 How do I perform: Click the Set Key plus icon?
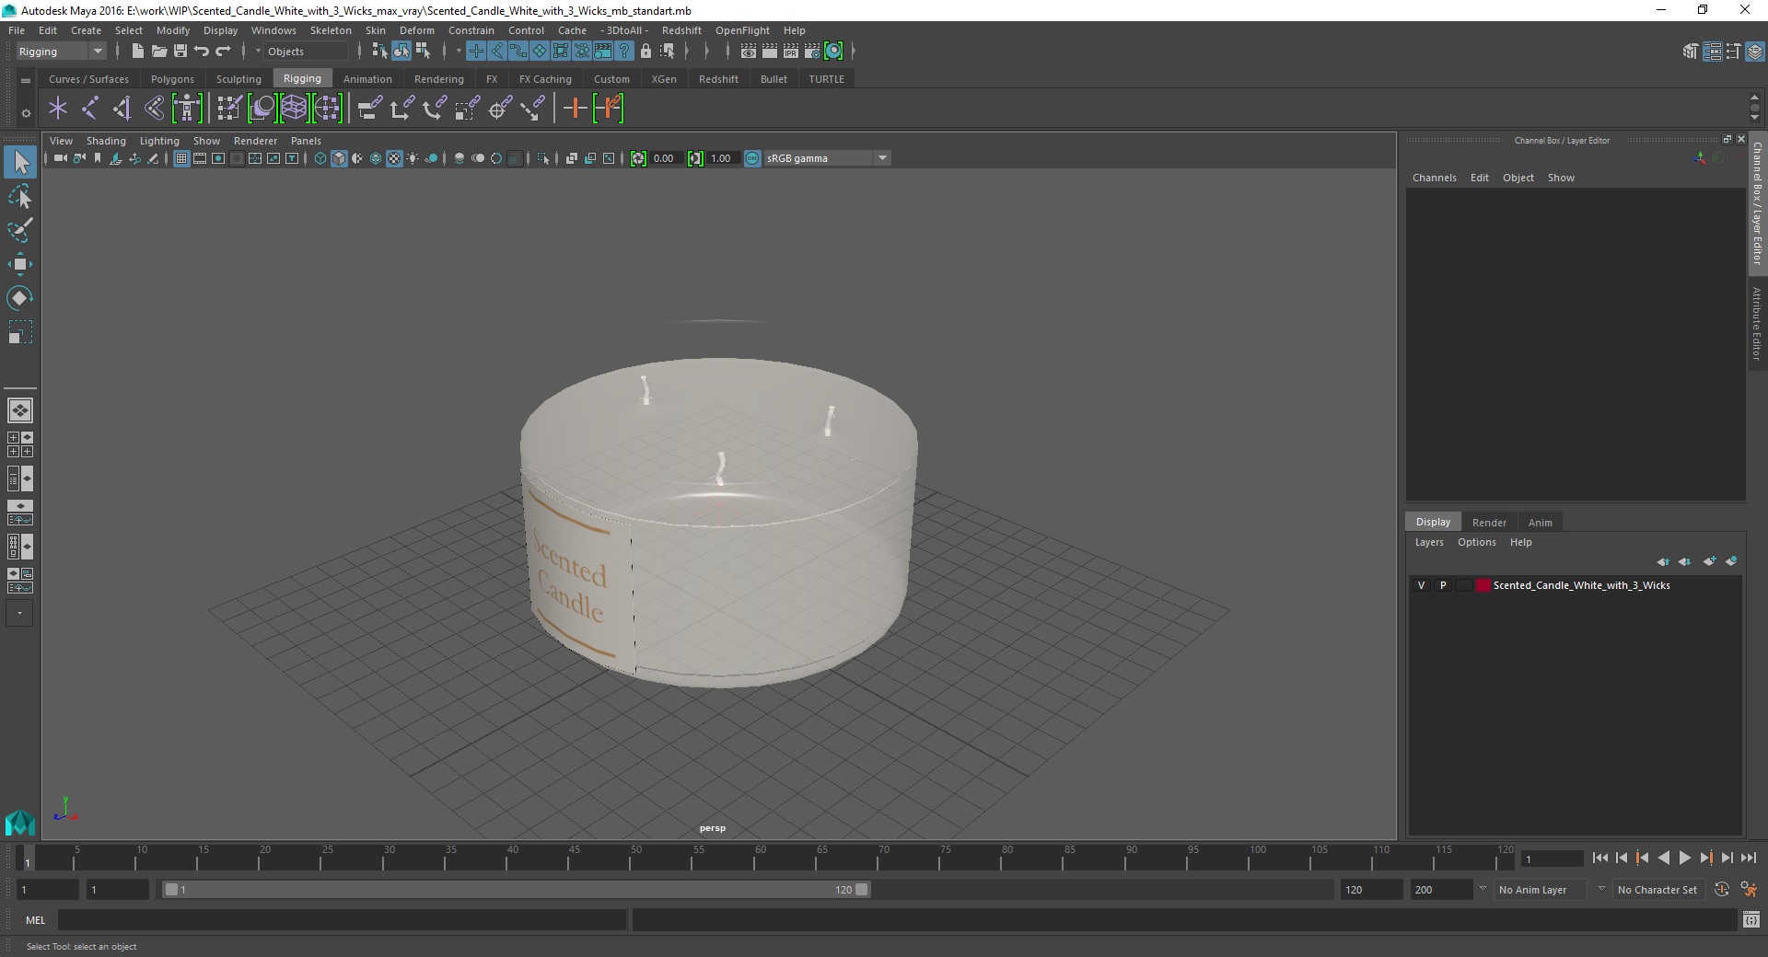pyautogui.click(x=575, y=109)
